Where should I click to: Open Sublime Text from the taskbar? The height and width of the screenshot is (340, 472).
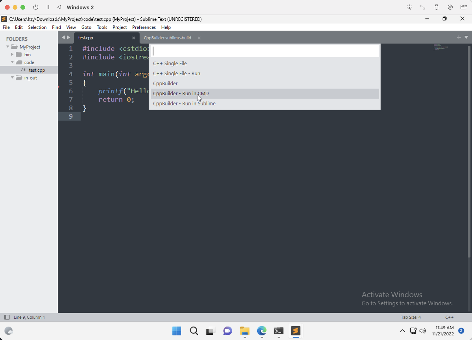click(x=296, y=331)
